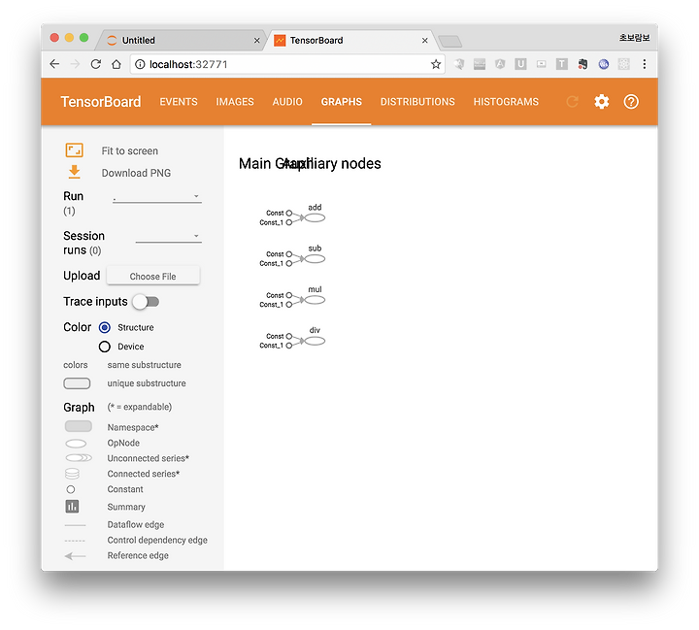This screenshot has height=630, width=699.
Task: Click the reload data icon in orange header
Action: pyautogui.click(x=572, y=102)
